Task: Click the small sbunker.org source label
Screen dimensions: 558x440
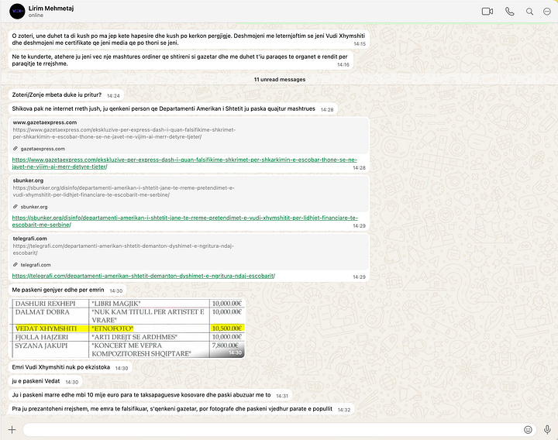Action: (34, 207)
